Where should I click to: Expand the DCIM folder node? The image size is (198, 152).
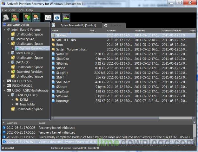pyautogui.click(x=12, y=100)
